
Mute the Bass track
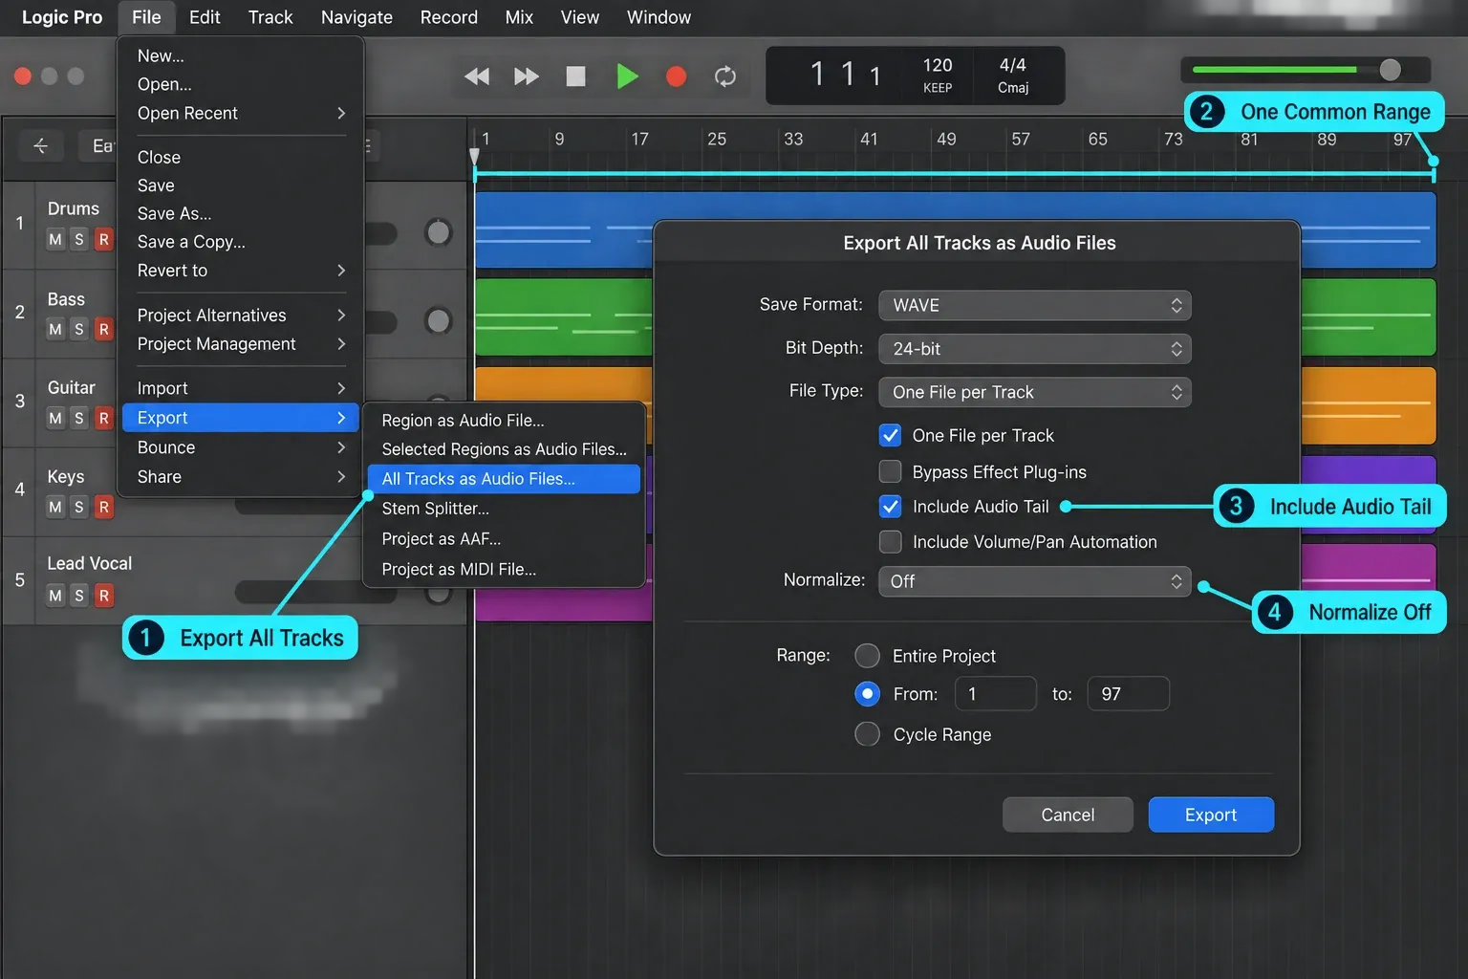pyautogui.click(x=55, y=329)
